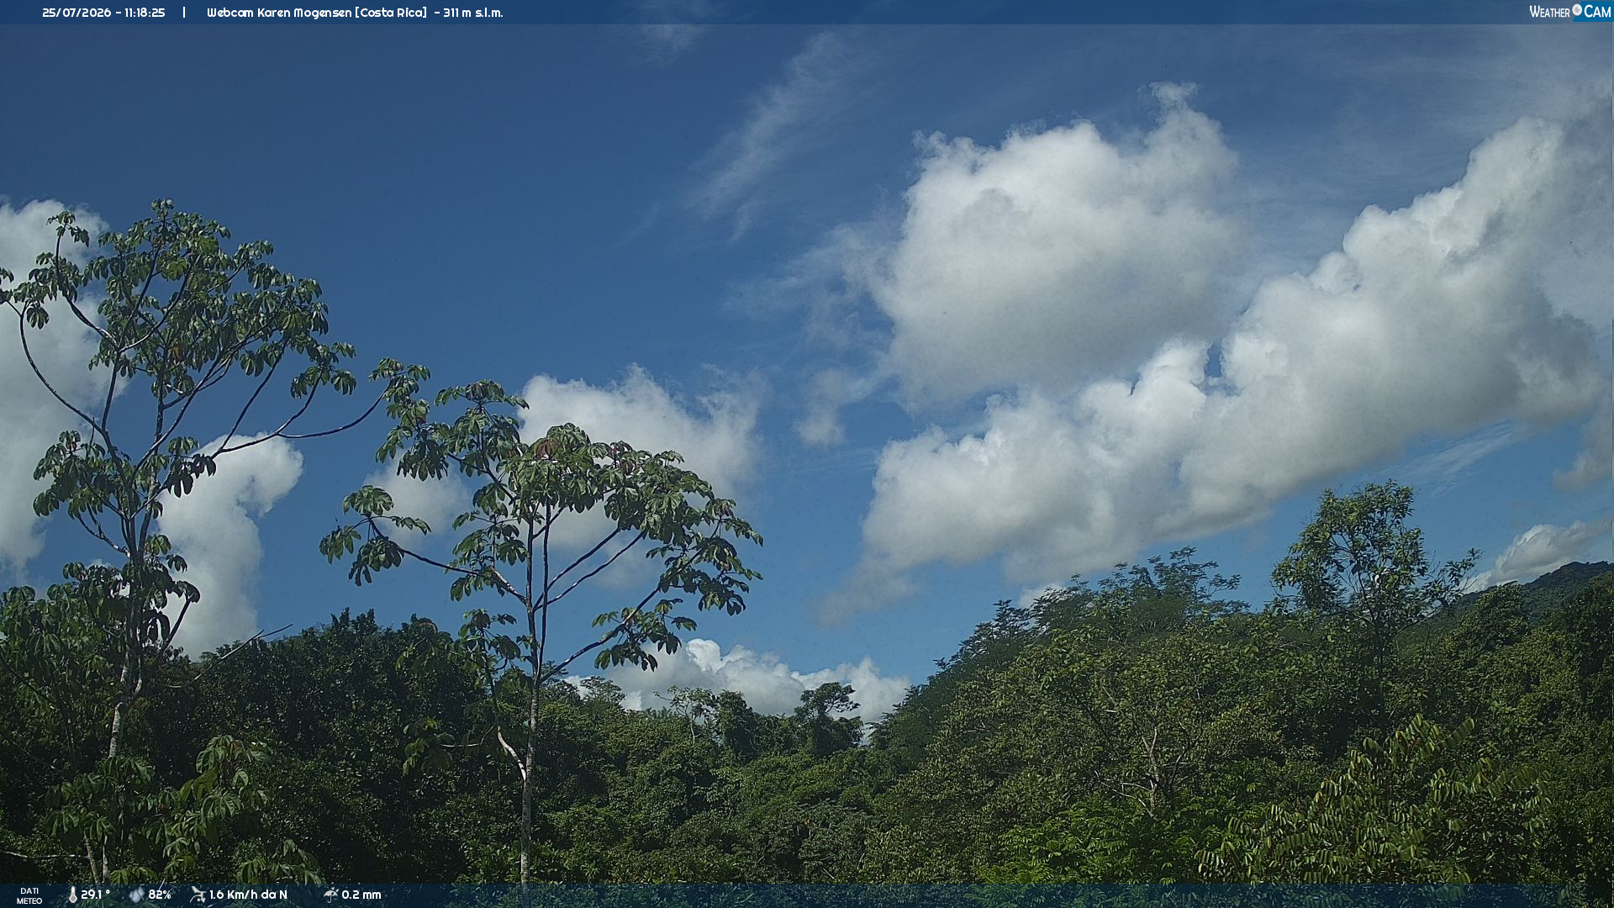The image size is (1614, 908).
Task: Select the DATI METEO label
Action: click(29, 896)
